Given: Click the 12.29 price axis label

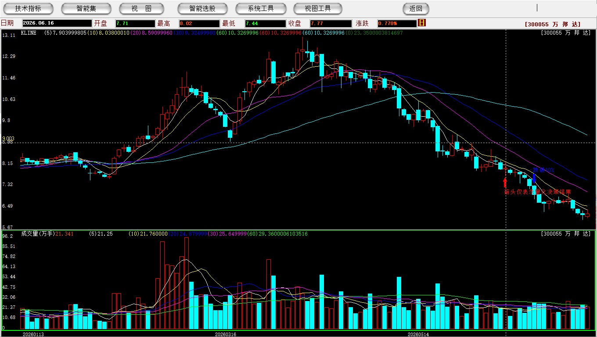Looking at the screenshot, I should 9,57.
